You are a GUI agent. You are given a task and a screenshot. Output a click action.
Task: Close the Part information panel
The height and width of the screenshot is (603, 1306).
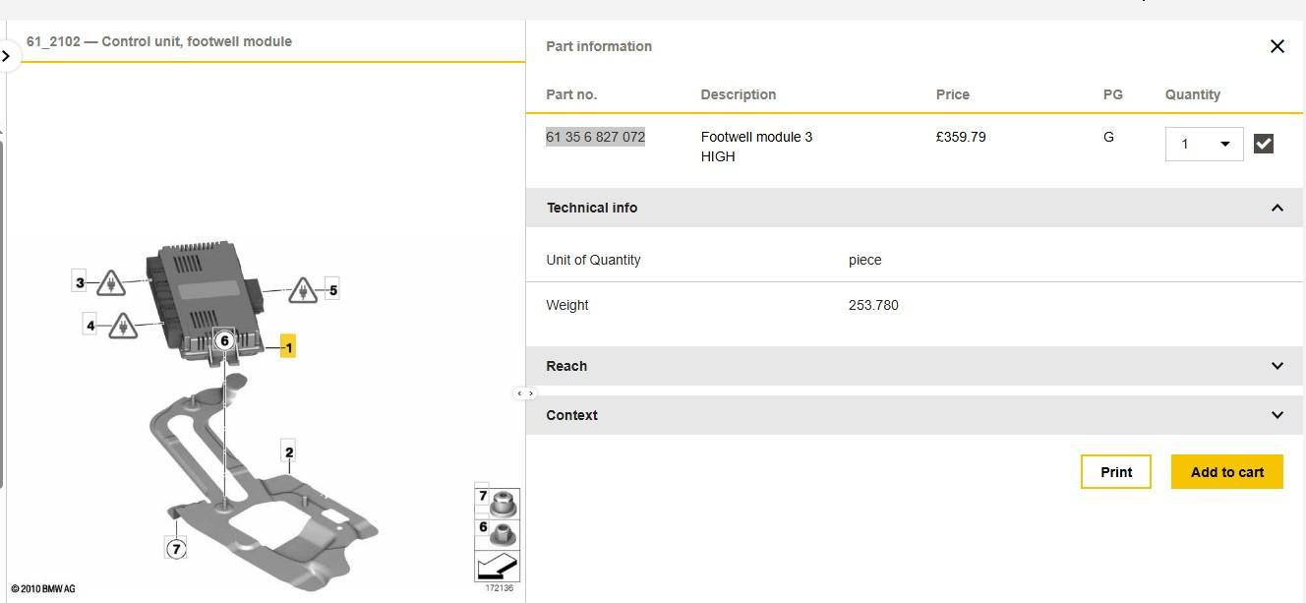pyautogui.click(x=1276, y=46)
